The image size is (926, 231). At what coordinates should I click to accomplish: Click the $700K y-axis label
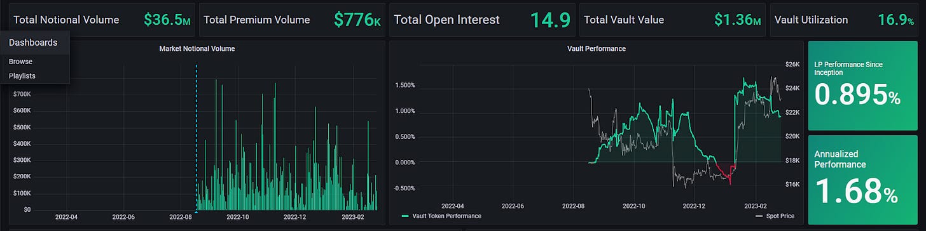point(22,94)
